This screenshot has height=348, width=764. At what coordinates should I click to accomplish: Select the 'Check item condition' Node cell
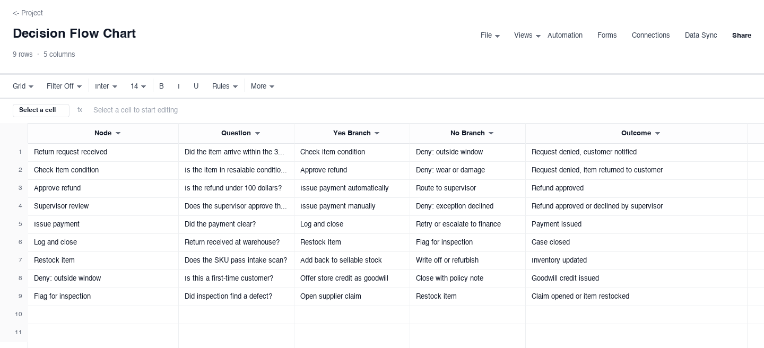coord(103,170)
